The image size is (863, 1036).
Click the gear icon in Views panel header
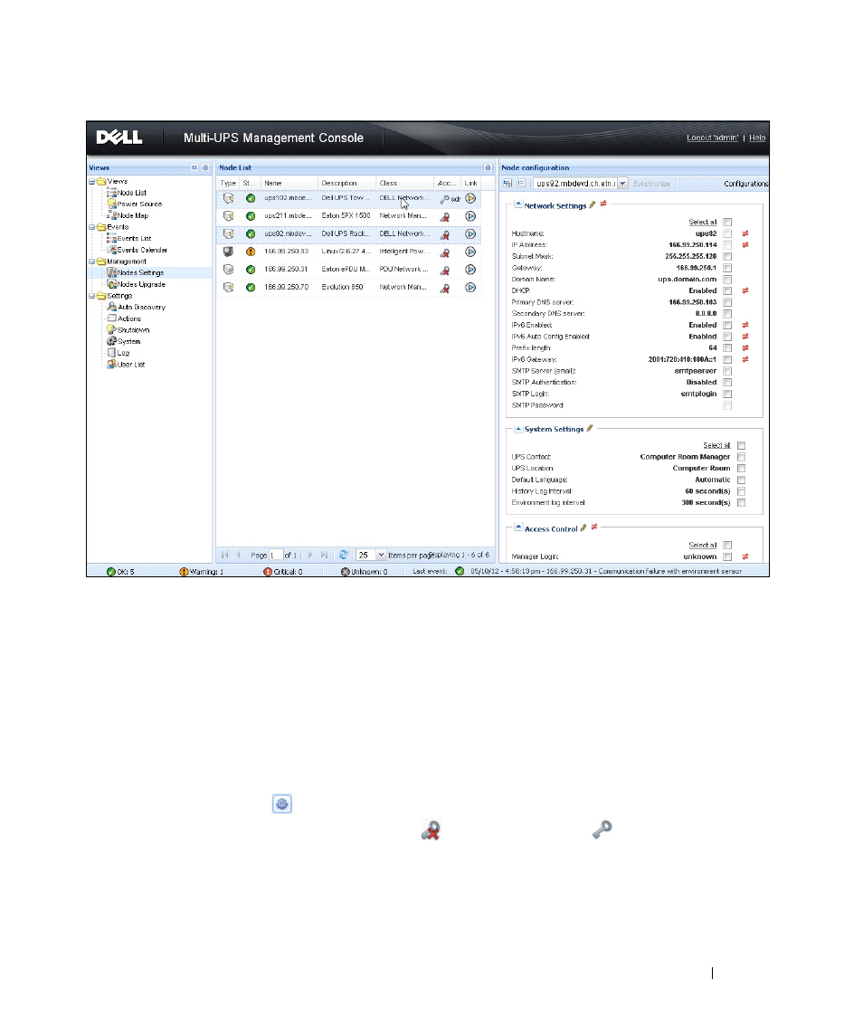pyautogui.click(x=205, y=167)
